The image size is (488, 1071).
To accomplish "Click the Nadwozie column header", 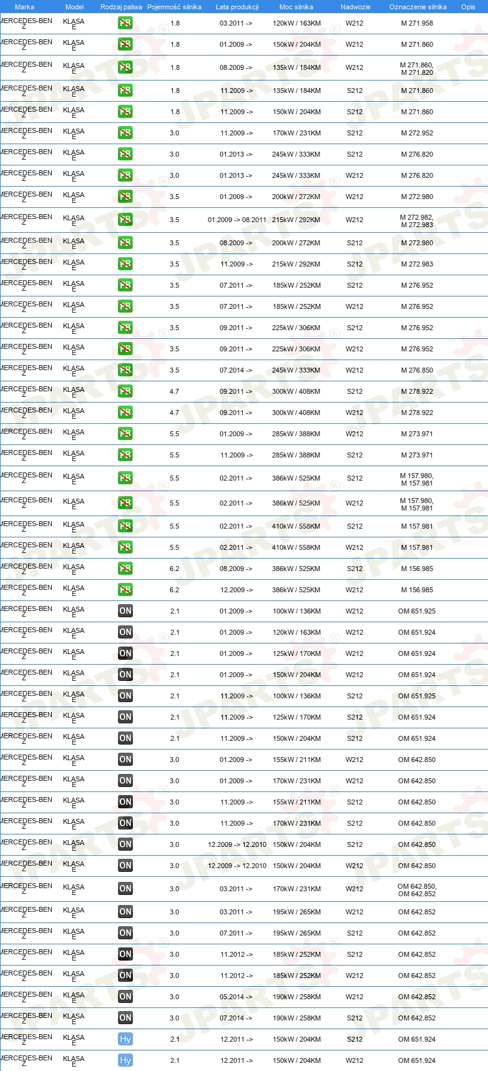I will click(x=356, y=7).
